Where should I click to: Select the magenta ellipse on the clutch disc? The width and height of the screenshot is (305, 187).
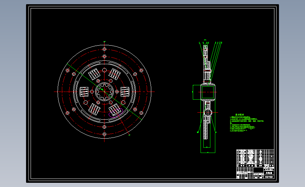click(x=116, y=113)
